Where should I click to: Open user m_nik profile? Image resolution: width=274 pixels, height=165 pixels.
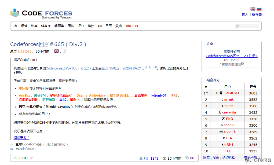pos(229,100)
